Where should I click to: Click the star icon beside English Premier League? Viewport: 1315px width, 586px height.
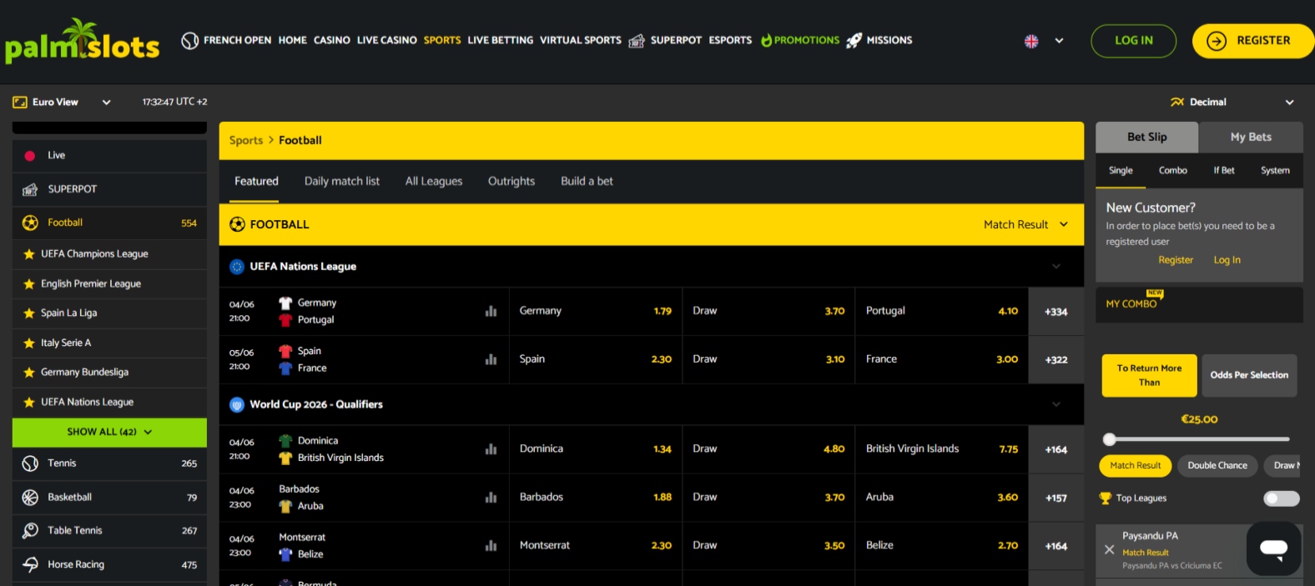(29, 284)
